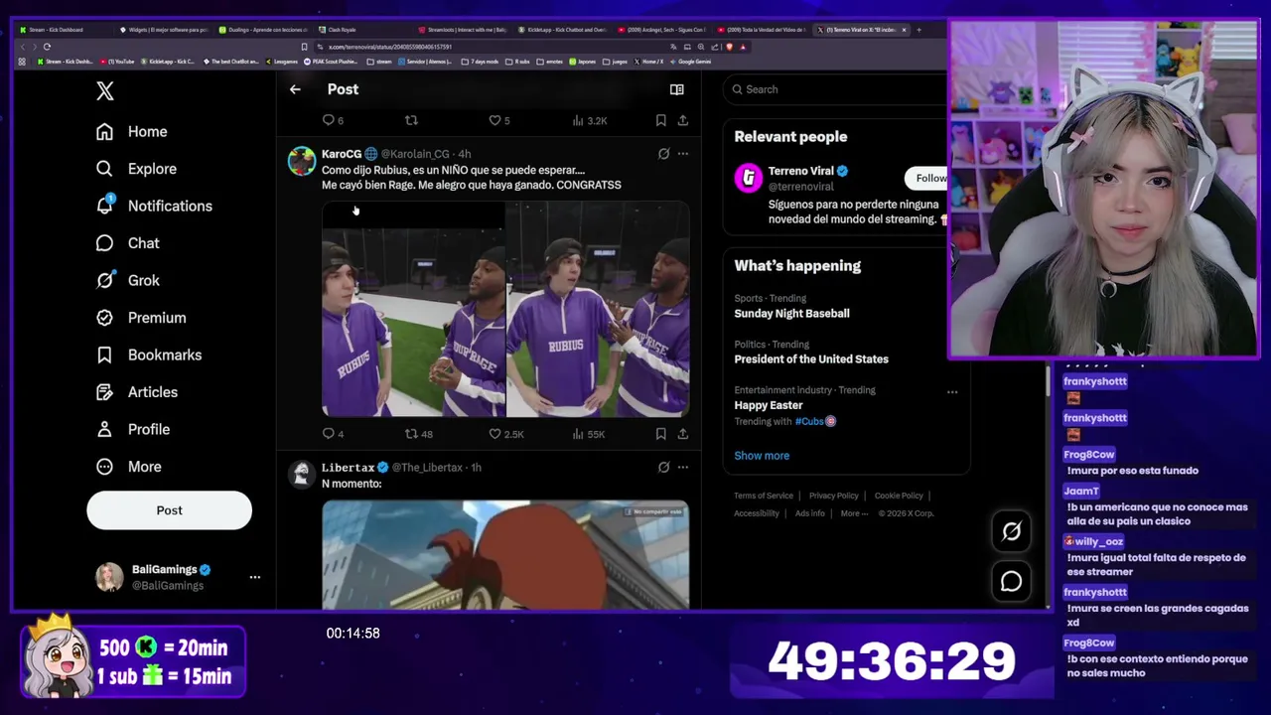Expand the More menu in the sidebar
The image size is (1271, 715).
pyautogui.click(x=129, y=467)
